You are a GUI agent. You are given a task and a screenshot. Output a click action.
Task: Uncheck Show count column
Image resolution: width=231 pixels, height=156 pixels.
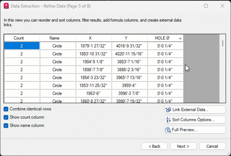tap(6, 117)
